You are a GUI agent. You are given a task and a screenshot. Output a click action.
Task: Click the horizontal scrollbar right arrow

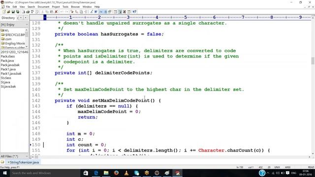pos(310,157)
